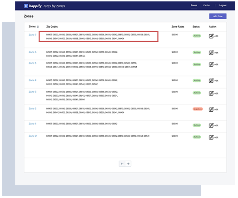This screenshot has height=198, width=238.
Task: Click the edit icon for Zone 3
Action: (x=211, y=93)
